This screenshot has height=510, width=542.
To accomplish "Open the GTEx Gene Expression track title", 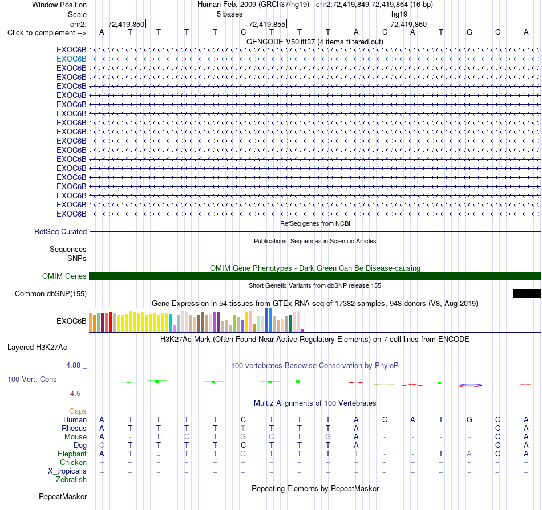I will [315, 304].
